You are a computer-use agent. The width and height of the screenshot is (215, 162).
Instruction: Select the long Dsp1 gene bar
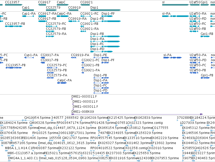point(106,10)
